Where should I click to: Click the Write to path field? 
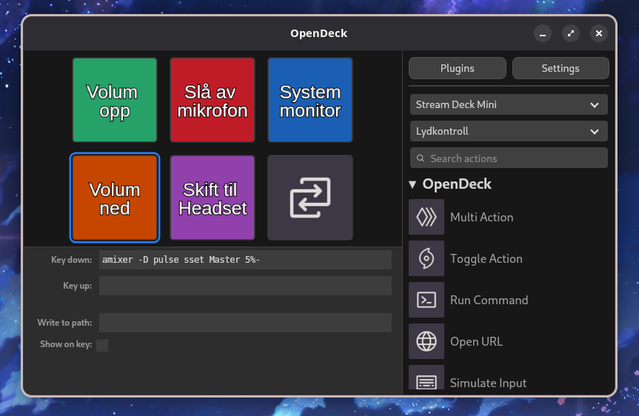(245, 323)
